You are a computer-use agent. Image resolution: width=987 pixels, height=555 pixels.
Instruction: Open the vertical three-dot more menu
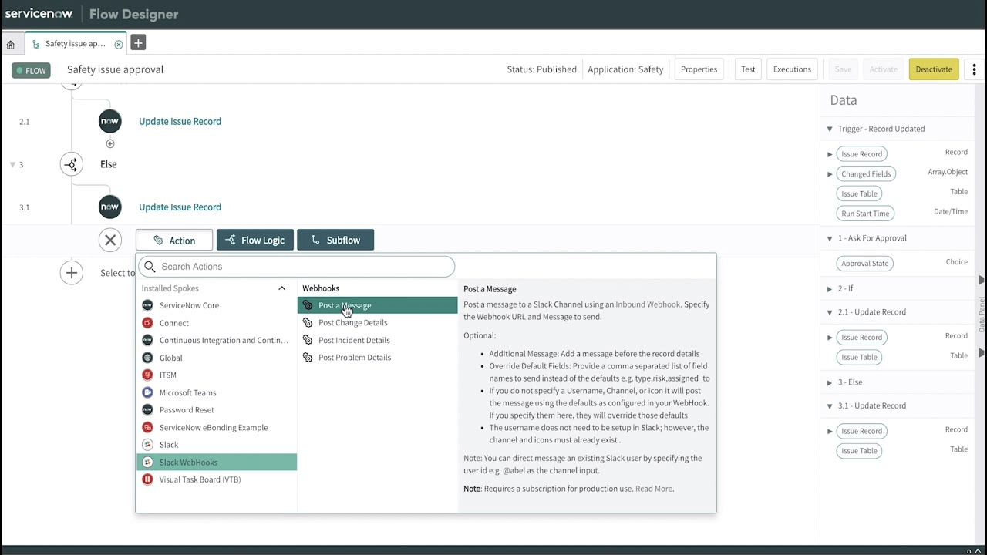coord(974,69)
